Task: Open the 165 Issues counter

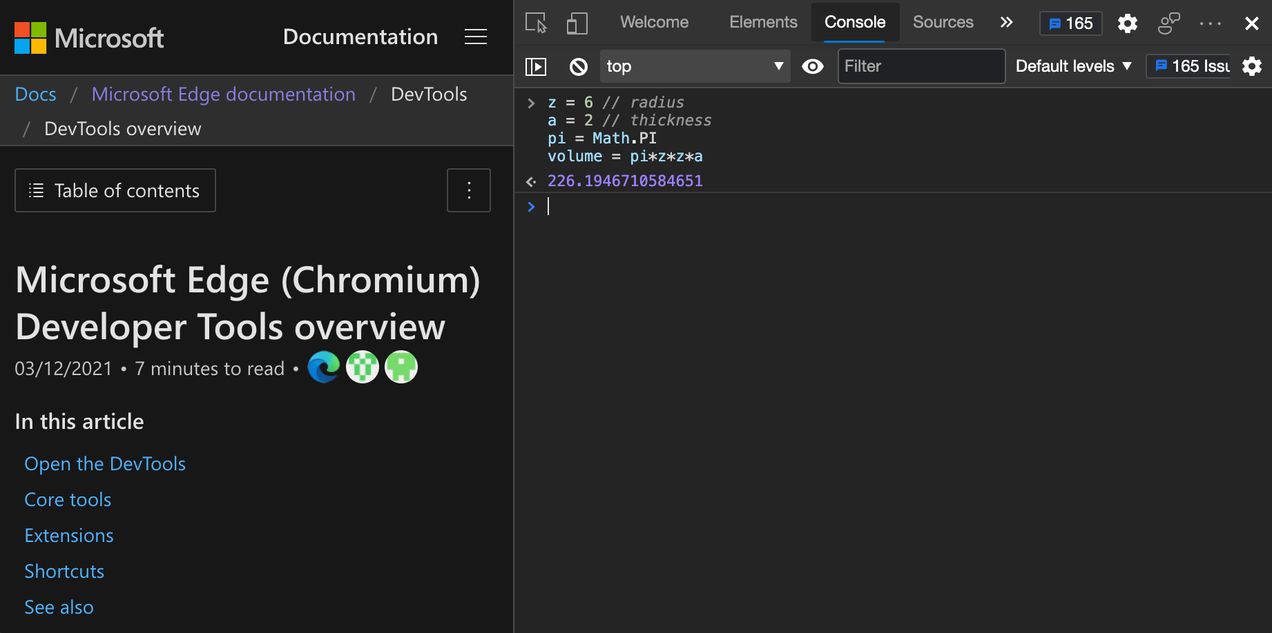Action: click(x=1070, y=23)
